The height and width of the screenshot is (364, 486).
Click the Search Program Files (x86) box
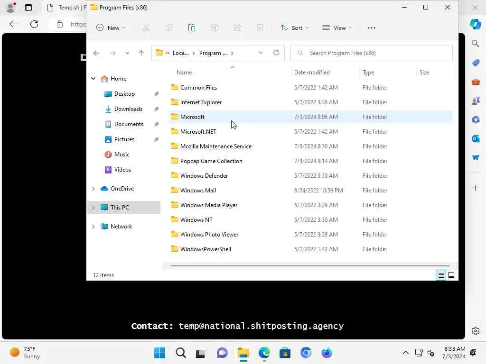pos(371,53)
